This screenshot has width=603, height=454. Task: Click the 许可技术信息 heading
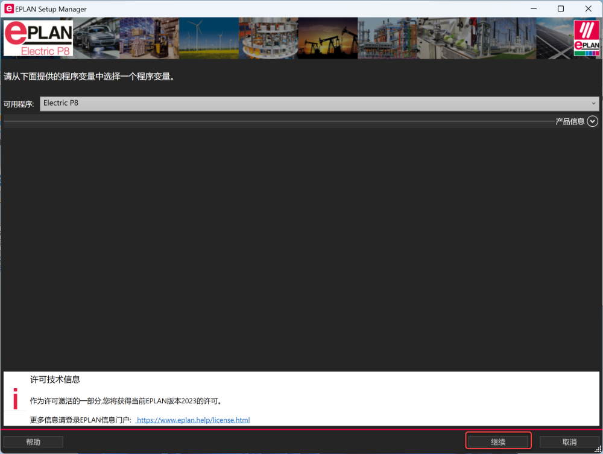[55, 380]
